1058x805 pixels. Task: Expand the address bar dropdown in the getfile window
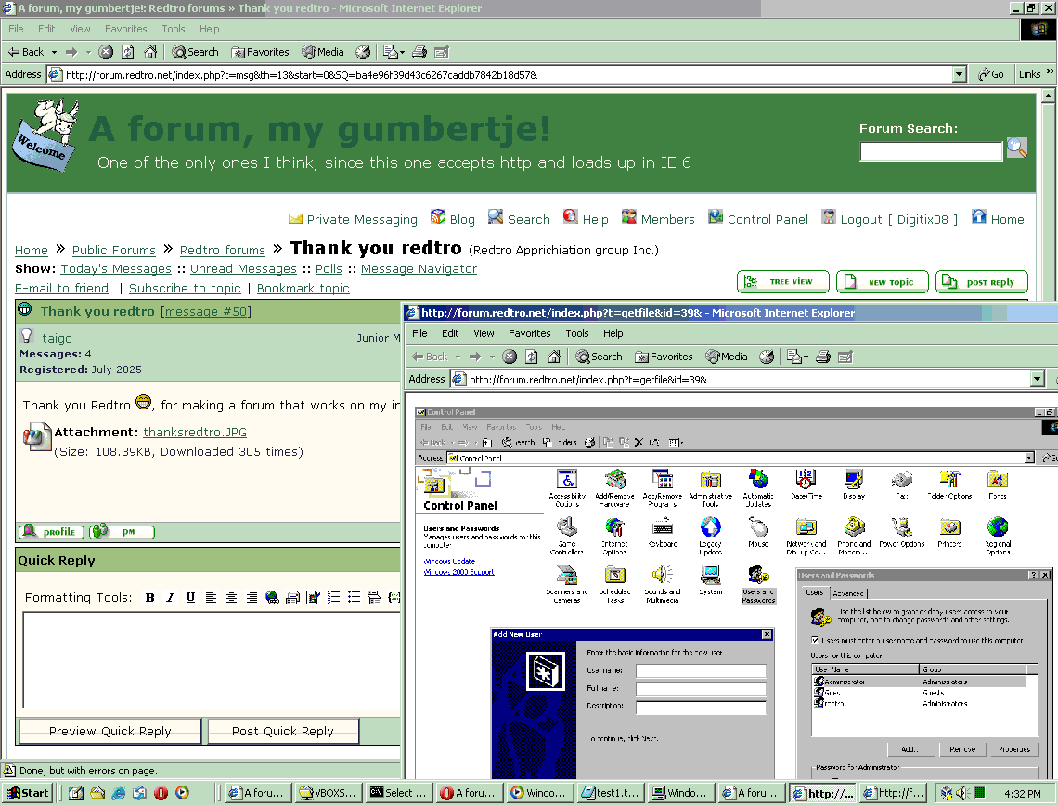tap(1037, 379)
